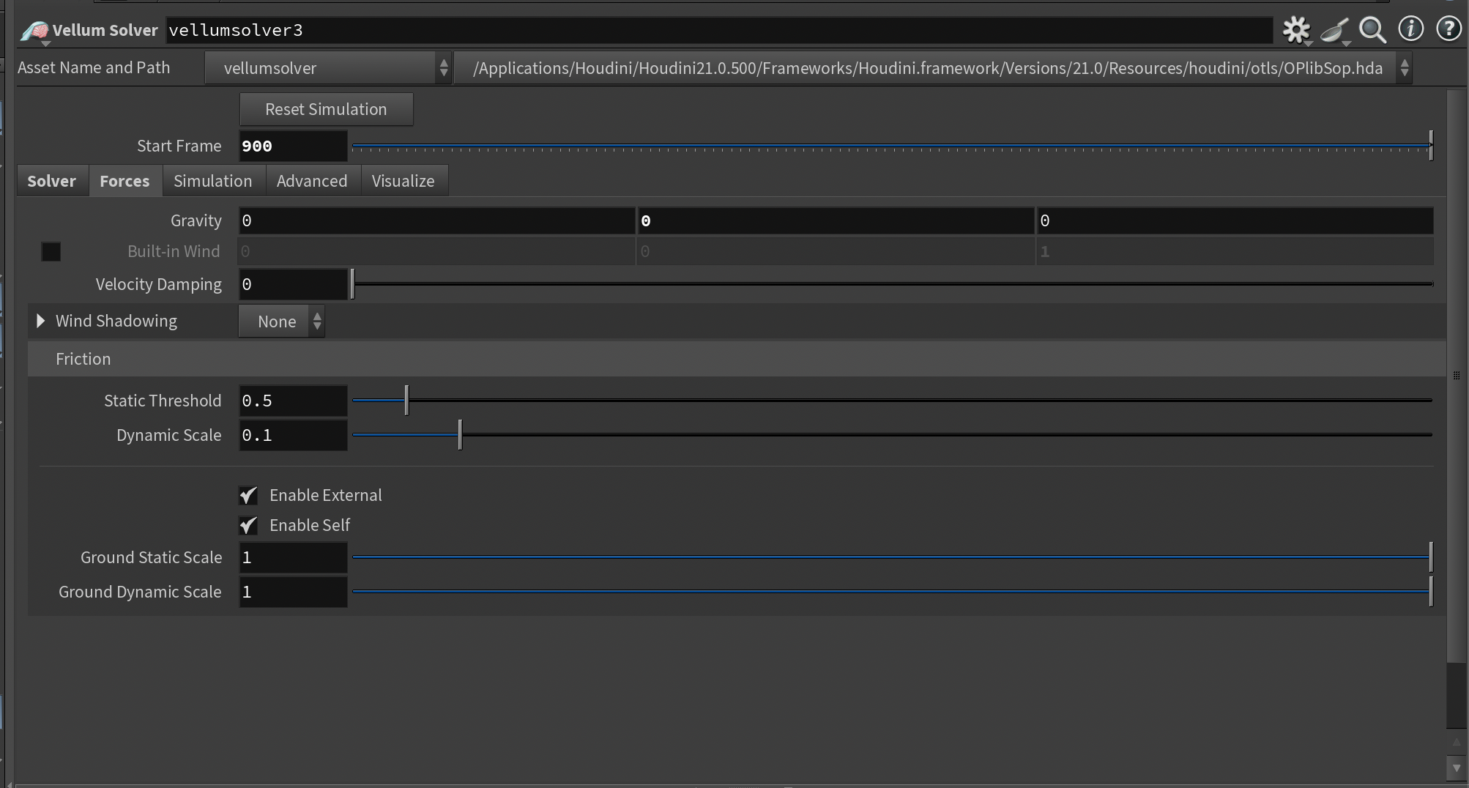Expand the Wind Shadowing section triangle
The image size is (1469, 788).
point(41,321)
